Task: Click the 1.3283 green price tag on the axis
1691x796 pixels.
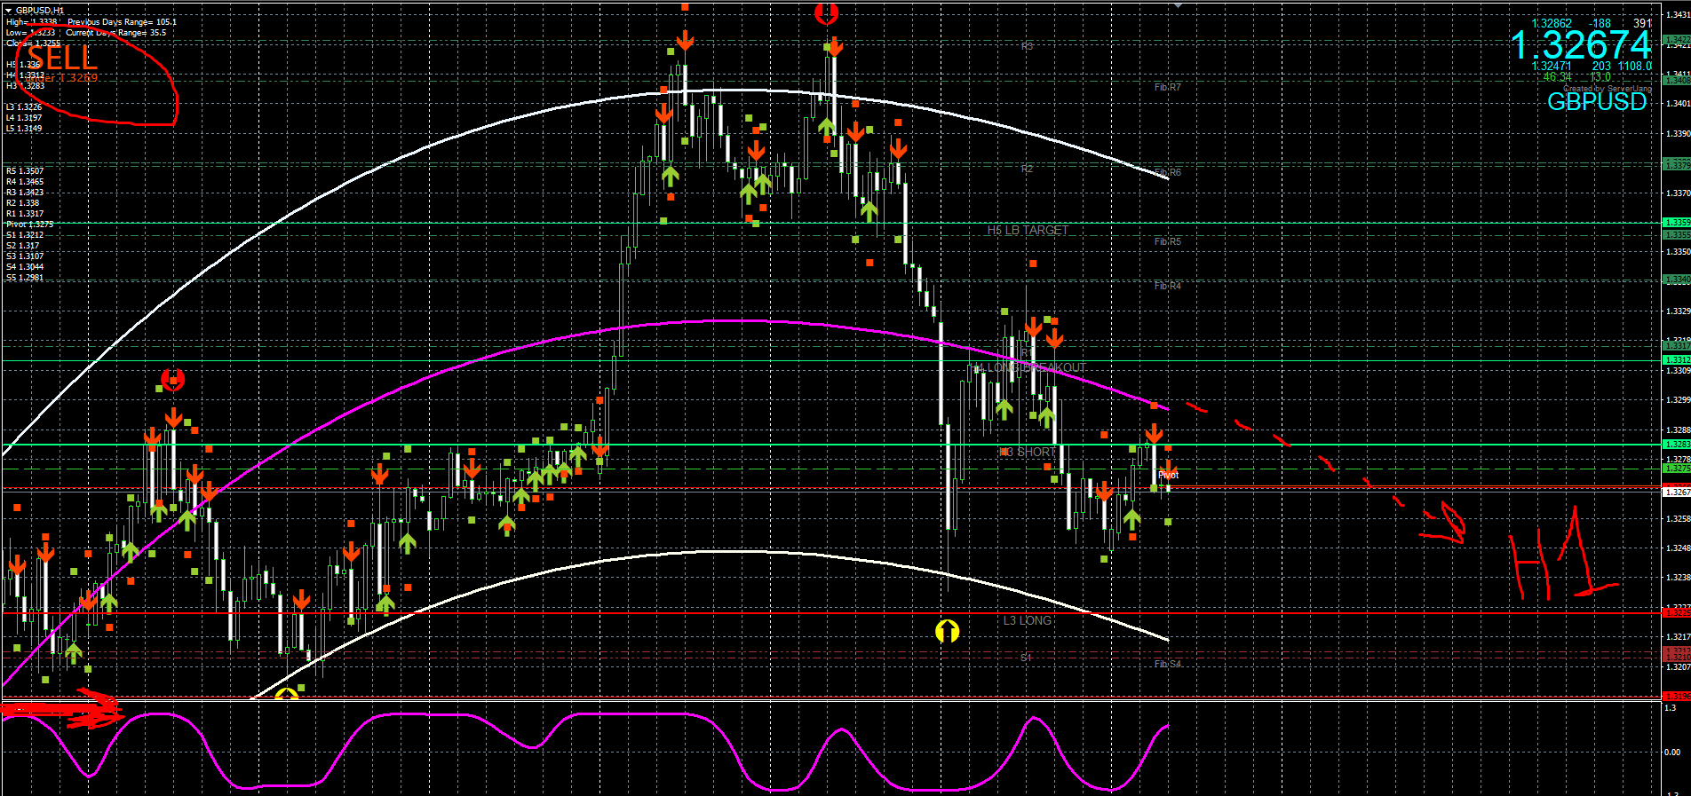Action: pyautogui.click(x=1676, y=444)
